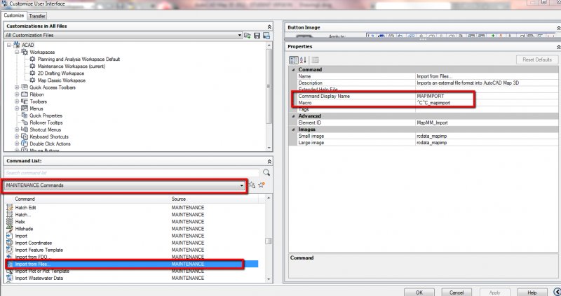Click the Helix command icon
Image resolution: width=561 pixels, height=296 pixels.
tap(10, 222)
